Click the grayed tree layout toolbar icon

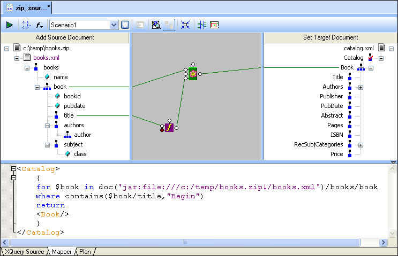point(169,25)
